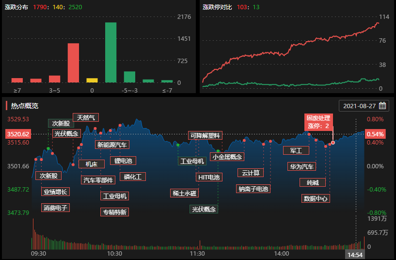Click the 3520.62 current index label
This screenshot has width=396, height=260.
[x=18, y=134]
